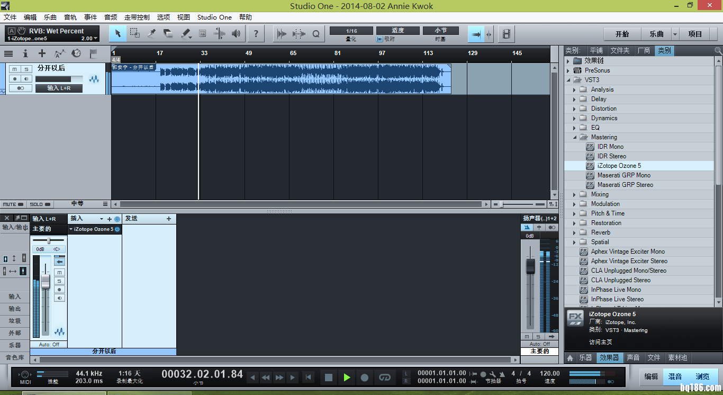Screen dimensions: 723x395
Task: Open the video player film icon
Action: [507, 34]
